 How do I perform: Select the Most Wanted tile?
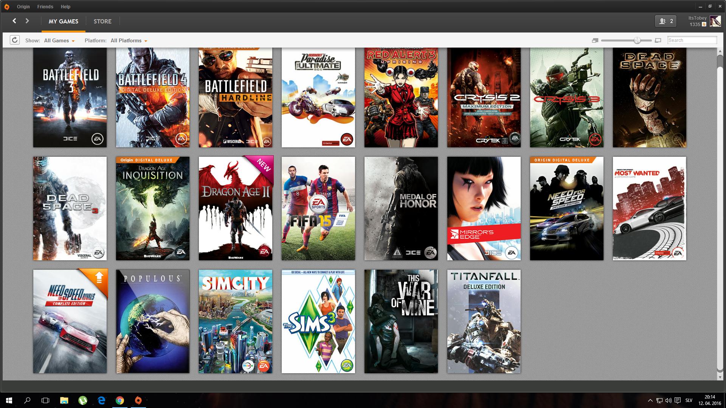[650, 209]
